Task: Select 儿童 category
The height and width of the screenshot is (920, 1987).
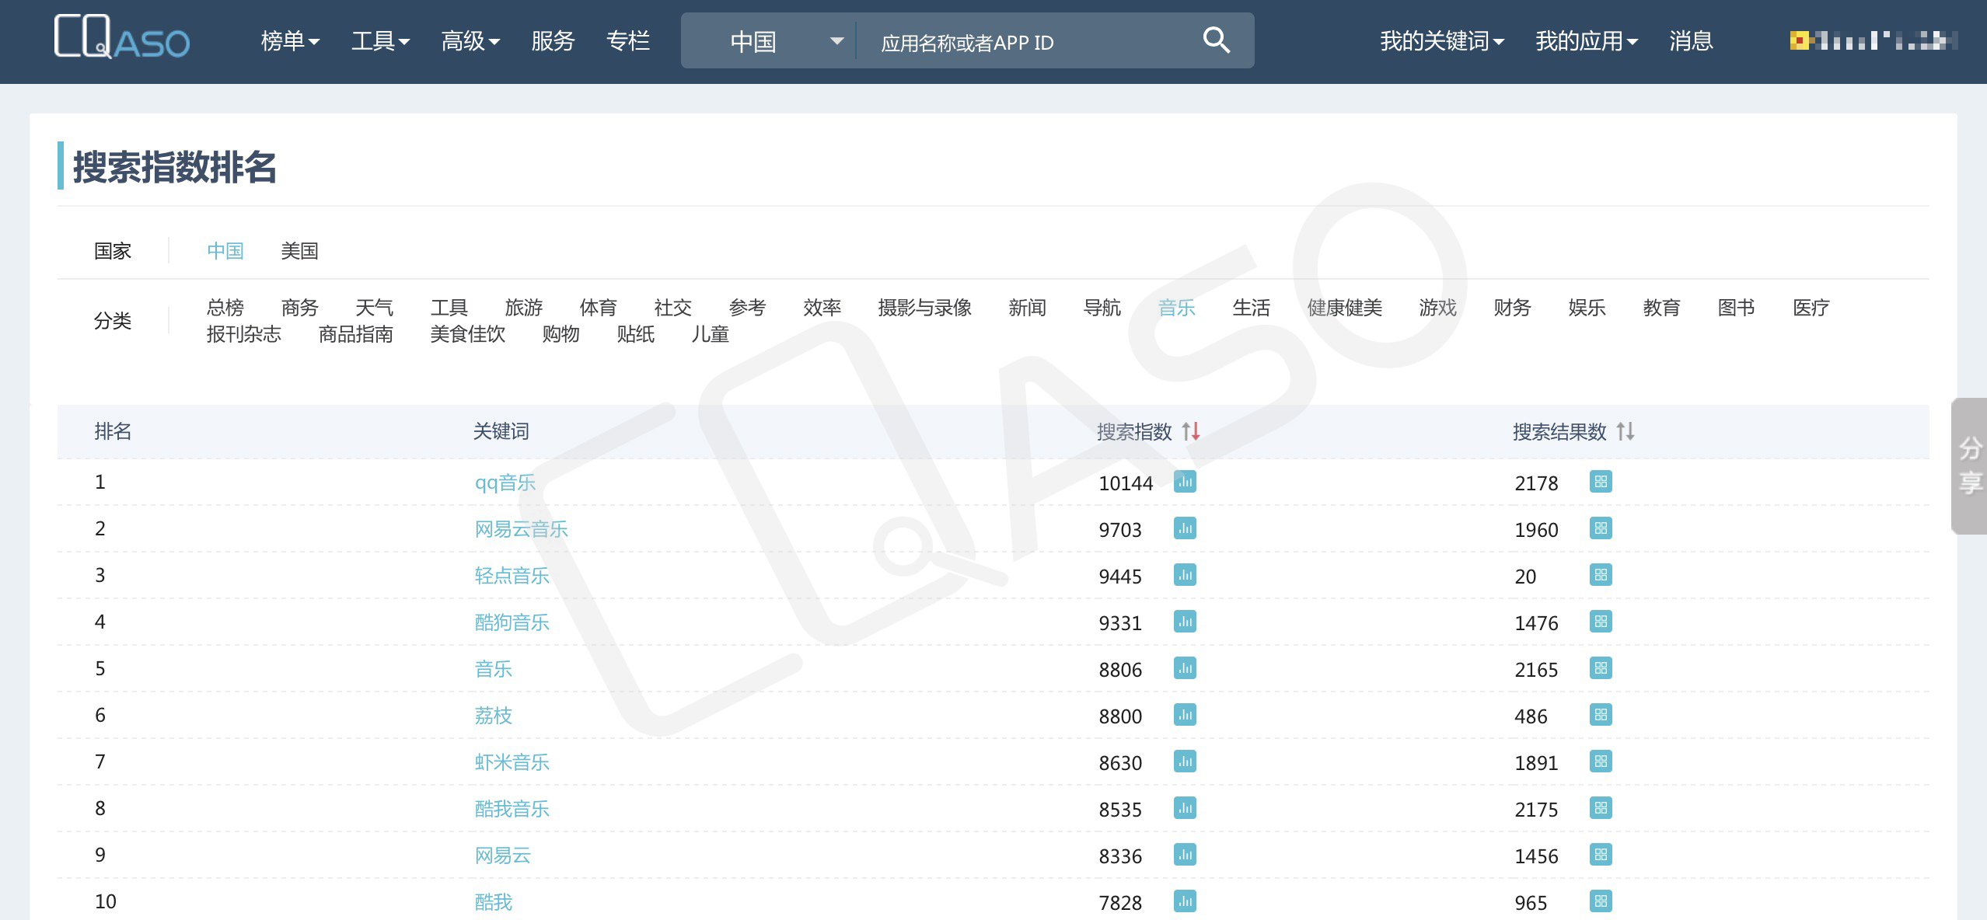Action: point(711,334)
